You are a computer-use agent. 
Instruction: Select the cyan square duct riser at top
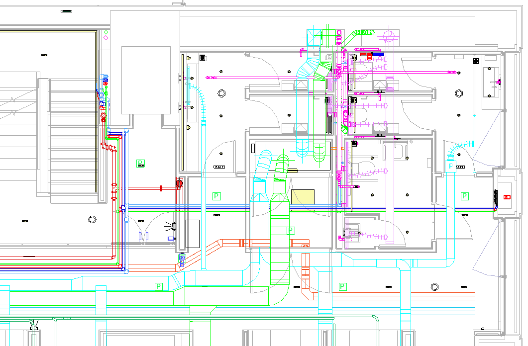[x=315, y=36]
